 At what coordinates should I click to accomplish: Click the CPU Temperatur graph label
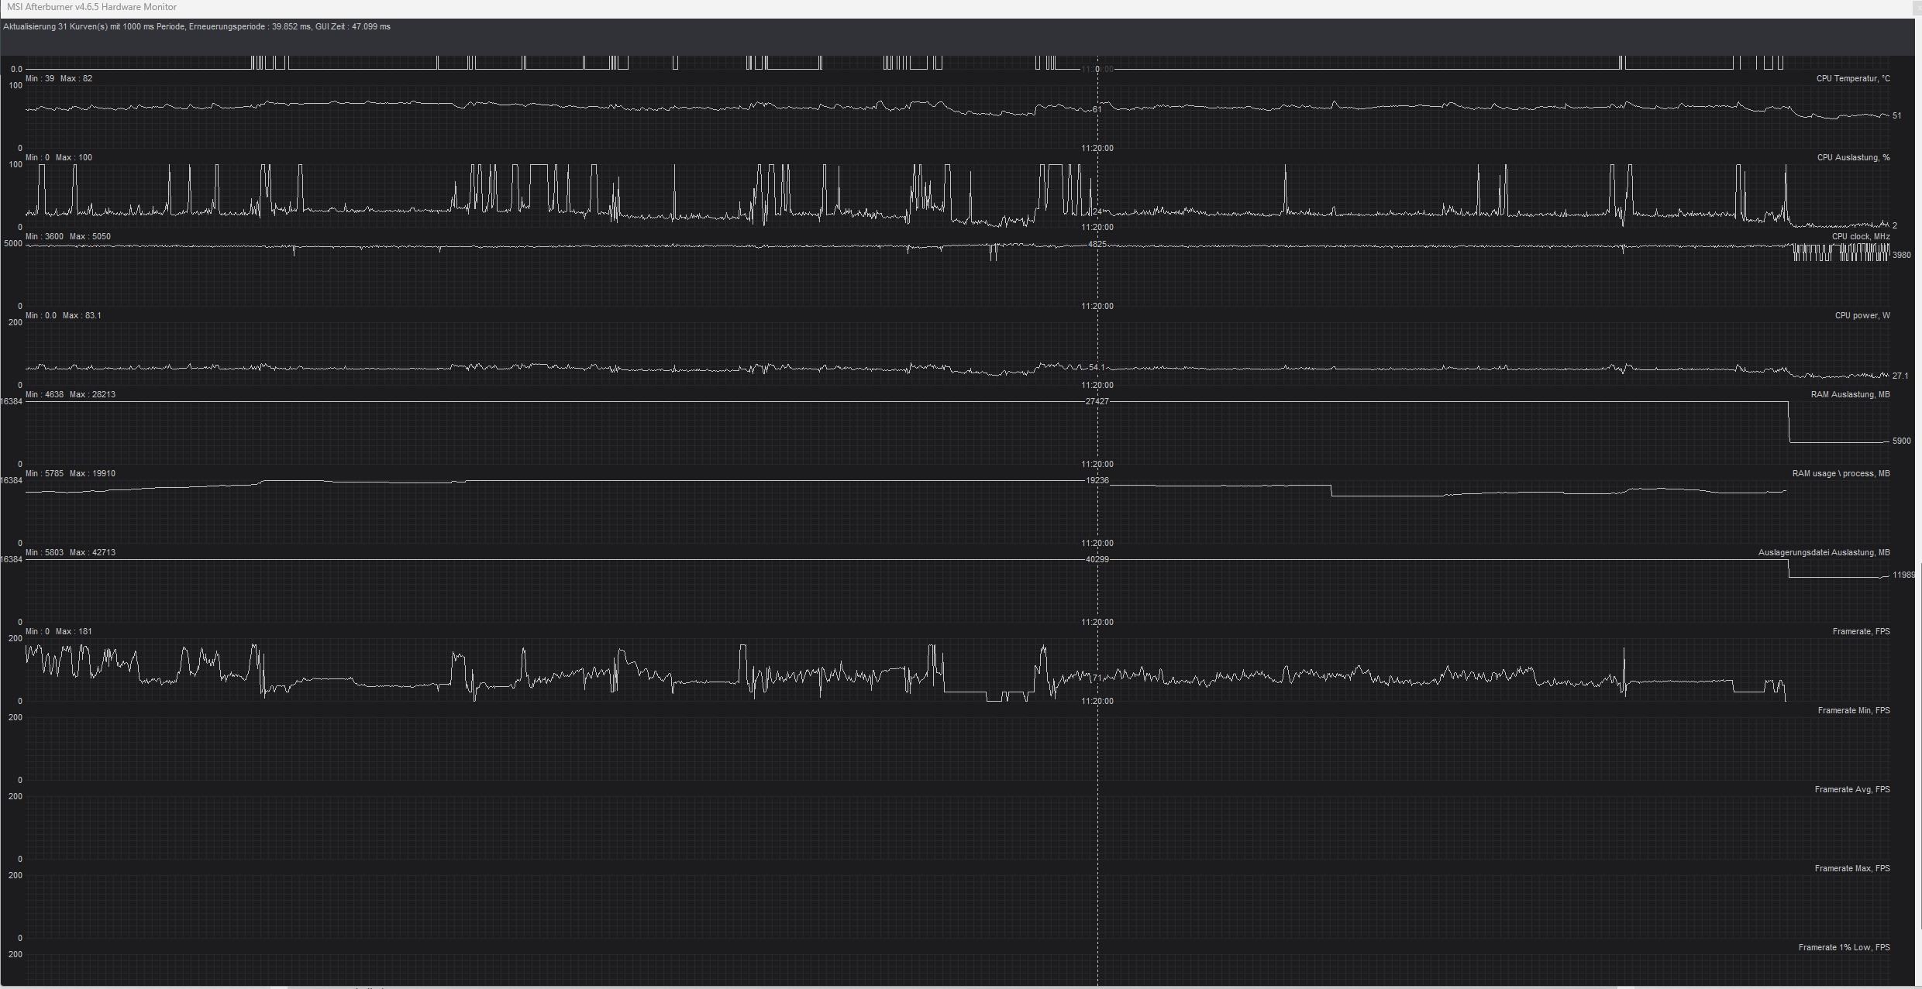click(x=1852, y=78)
